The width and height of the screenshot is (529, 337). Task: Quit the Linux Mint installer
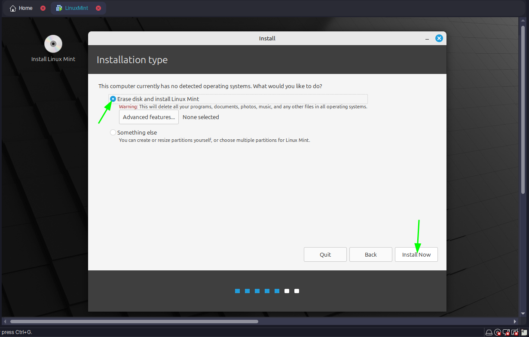[x=325, y=254]
